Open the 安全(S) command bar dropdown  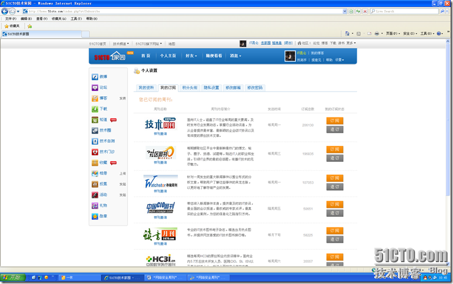click(x=410, y=34)
